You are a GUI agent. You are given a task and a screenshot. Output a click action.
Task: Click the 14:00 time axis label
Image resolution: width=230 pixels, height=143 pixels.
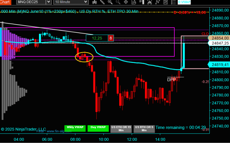[x=160, y=139]
